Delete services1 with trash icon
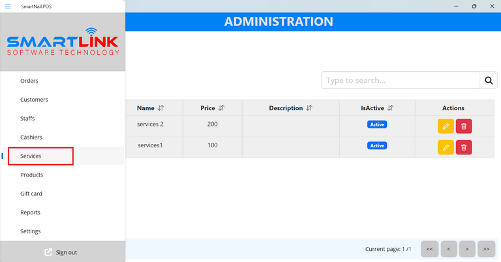The image size is (501, 262). tap(464, 147)
